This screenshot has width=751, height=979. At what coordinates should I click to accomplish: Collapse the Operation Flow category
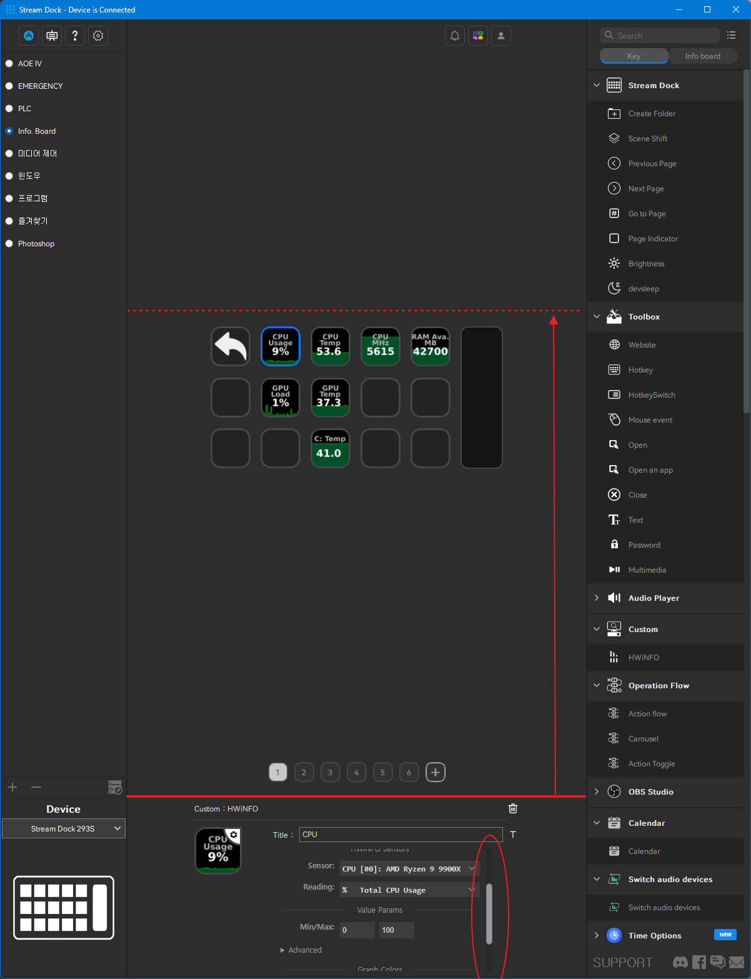point(597,686)
